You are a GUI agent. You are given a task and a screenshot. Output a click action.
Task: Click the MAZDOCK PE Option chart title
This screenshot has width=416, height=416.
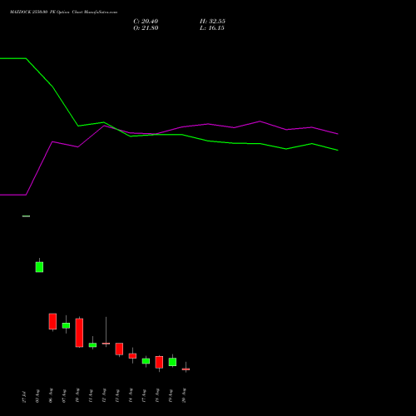[63, 12]
